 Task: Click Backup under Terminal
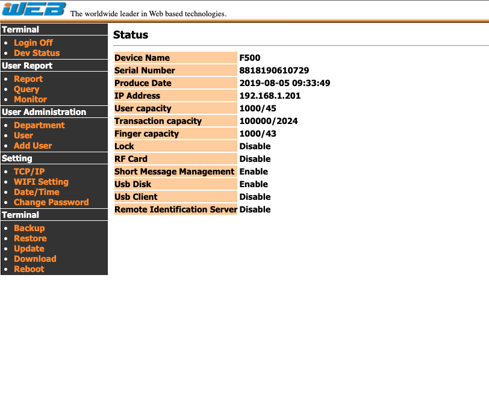click(30, 228)
